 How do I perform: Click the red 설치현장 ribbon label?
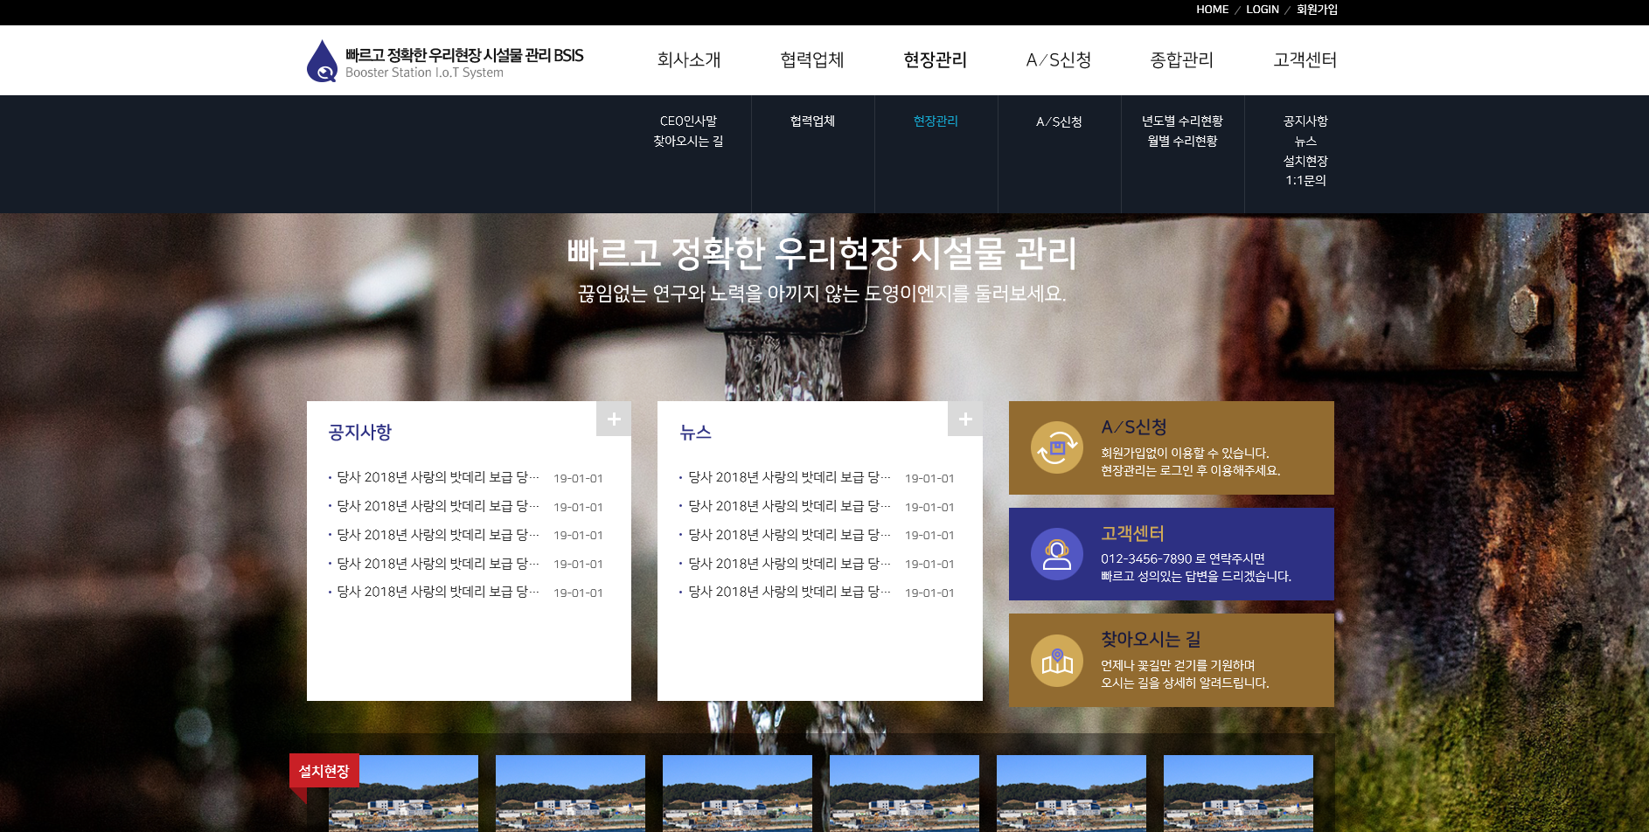[324, 771]
